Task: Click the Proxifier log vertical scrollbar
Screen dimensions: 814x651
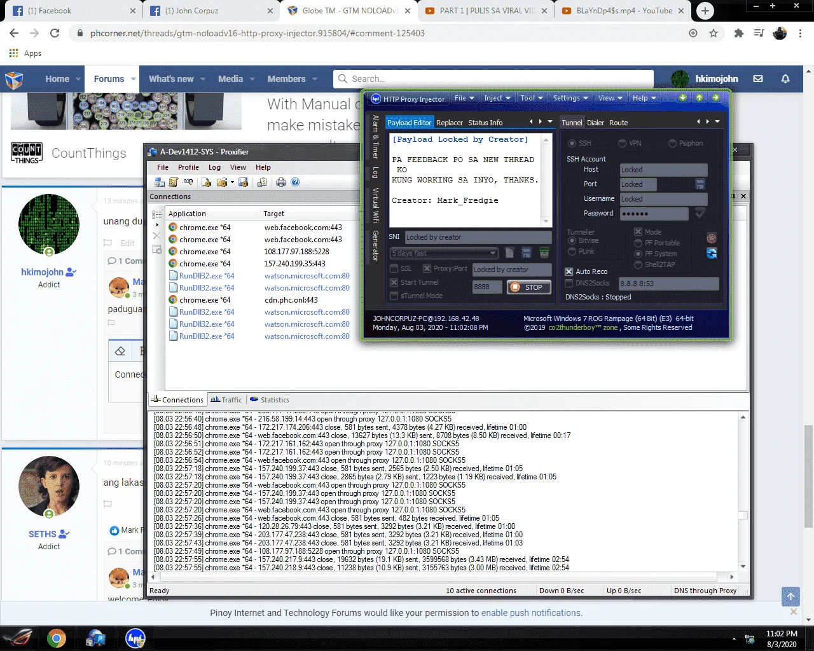Action: pyautogui.click(x=742, y=492)
